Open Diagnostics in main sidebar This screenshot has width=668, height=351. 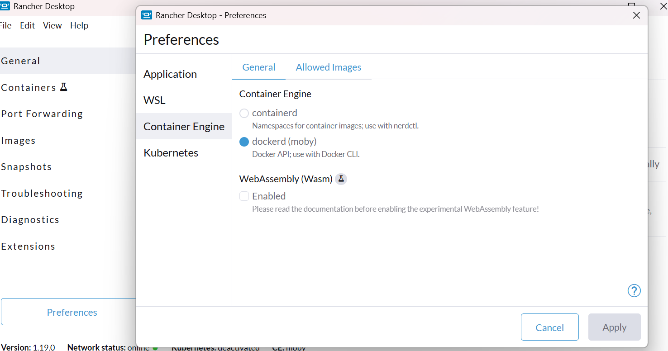click(68, 219)
